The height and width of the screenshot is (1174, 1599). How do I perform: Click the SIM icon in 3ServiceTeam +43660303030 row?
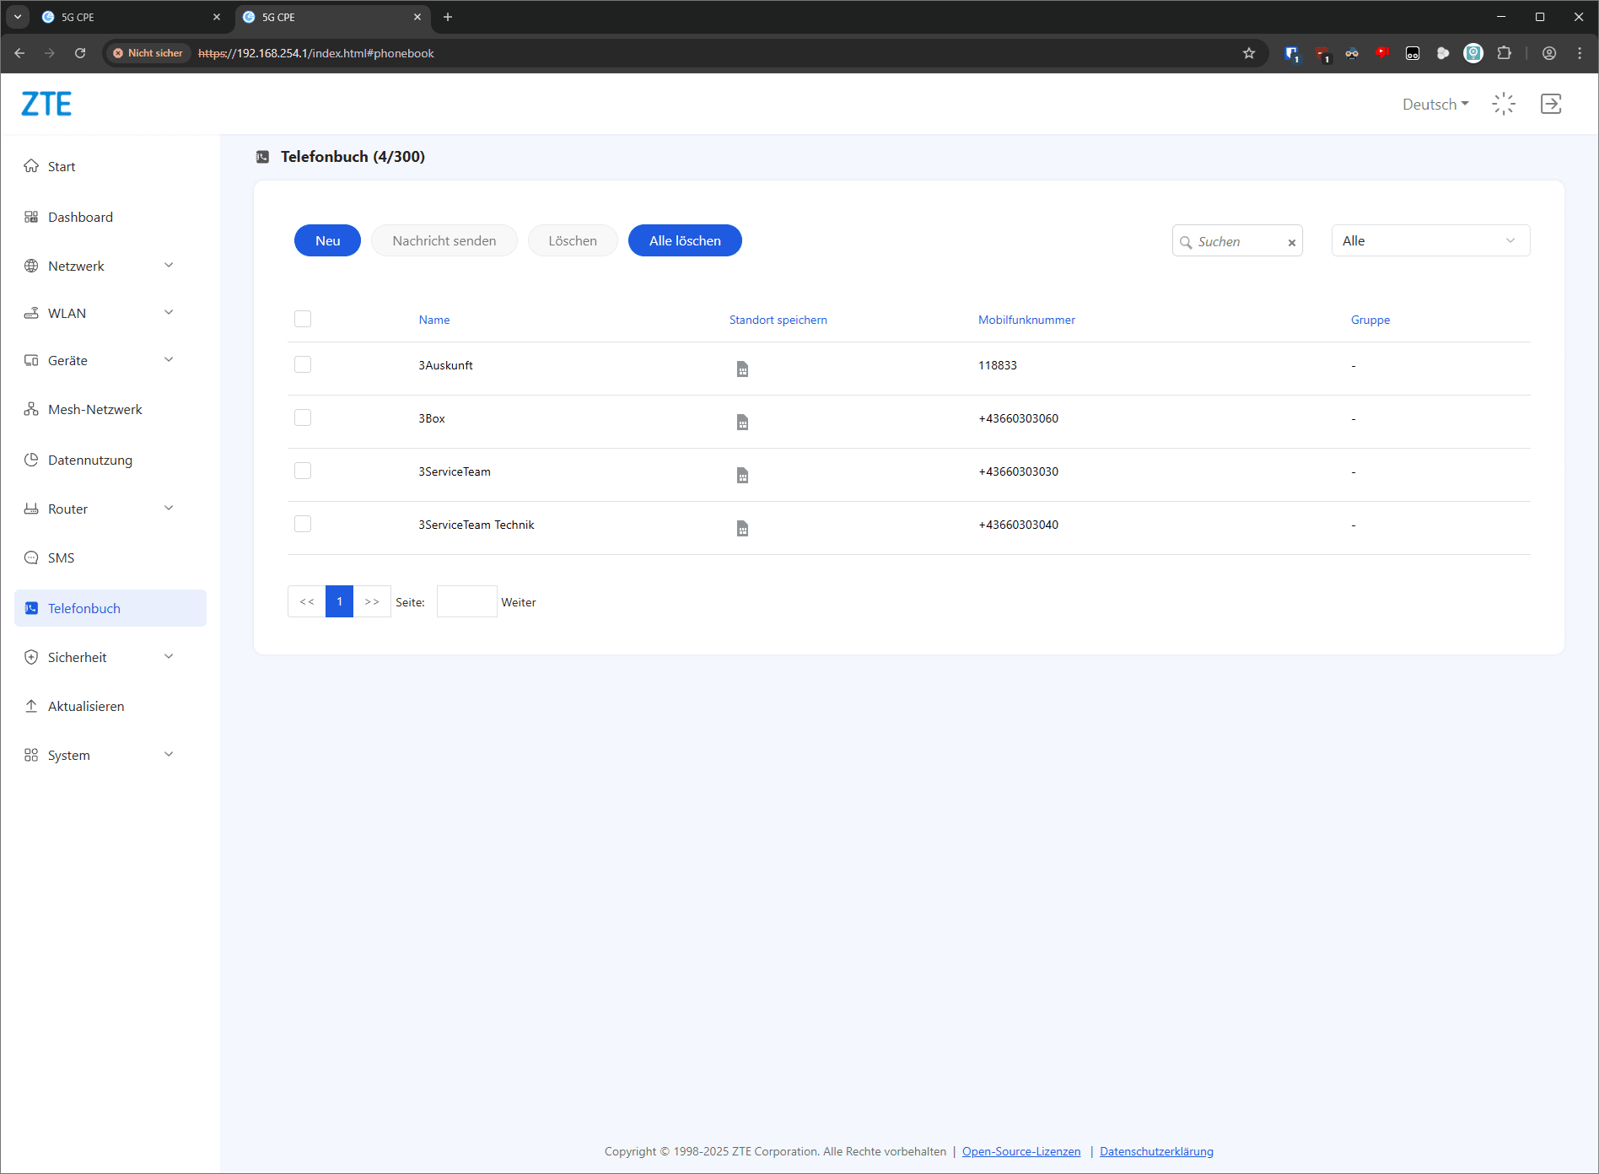point(742,475)
